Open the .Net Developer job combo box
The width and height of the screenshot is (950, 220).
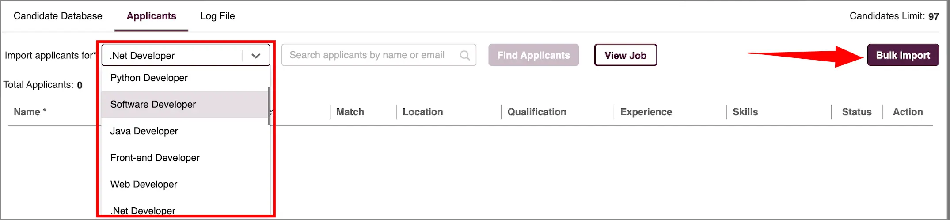pyautogui.click(x=186, y=55)
